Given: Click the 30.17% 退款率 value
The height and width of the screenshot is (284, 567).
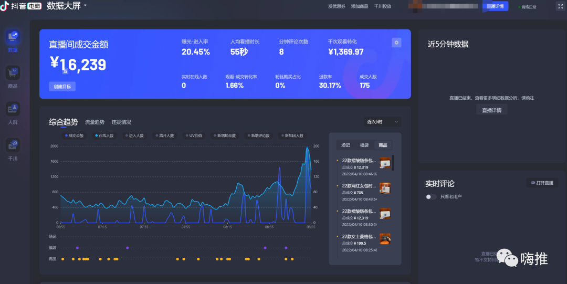Looking at the screenshot, I should click(x=330, y=86).
